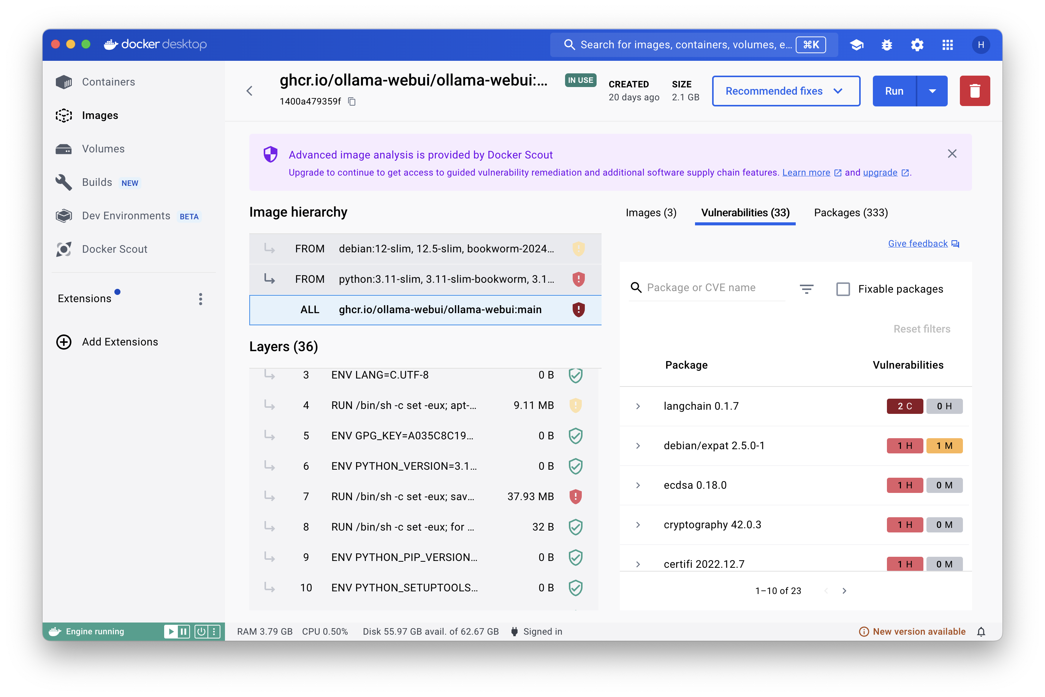Enable the Fixable packages checkbox

843,289
